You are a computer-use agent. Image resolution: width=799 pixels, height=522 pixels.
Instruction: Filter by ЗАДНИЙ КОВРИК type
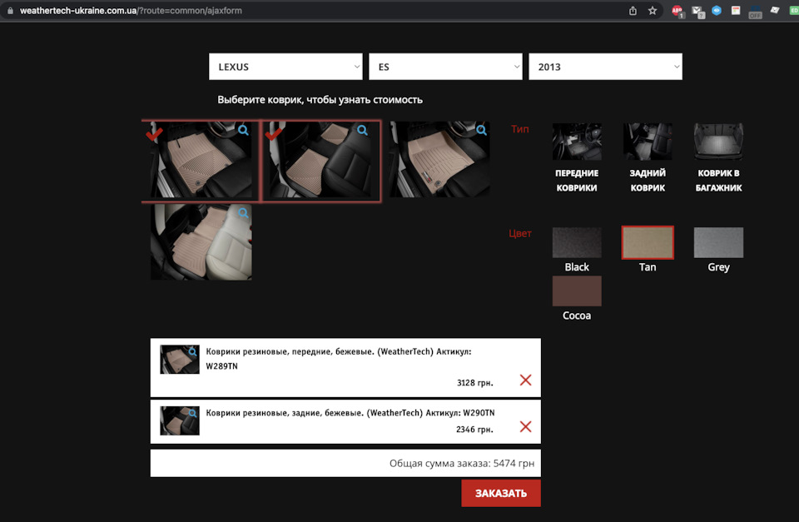[x=648, y=158]
